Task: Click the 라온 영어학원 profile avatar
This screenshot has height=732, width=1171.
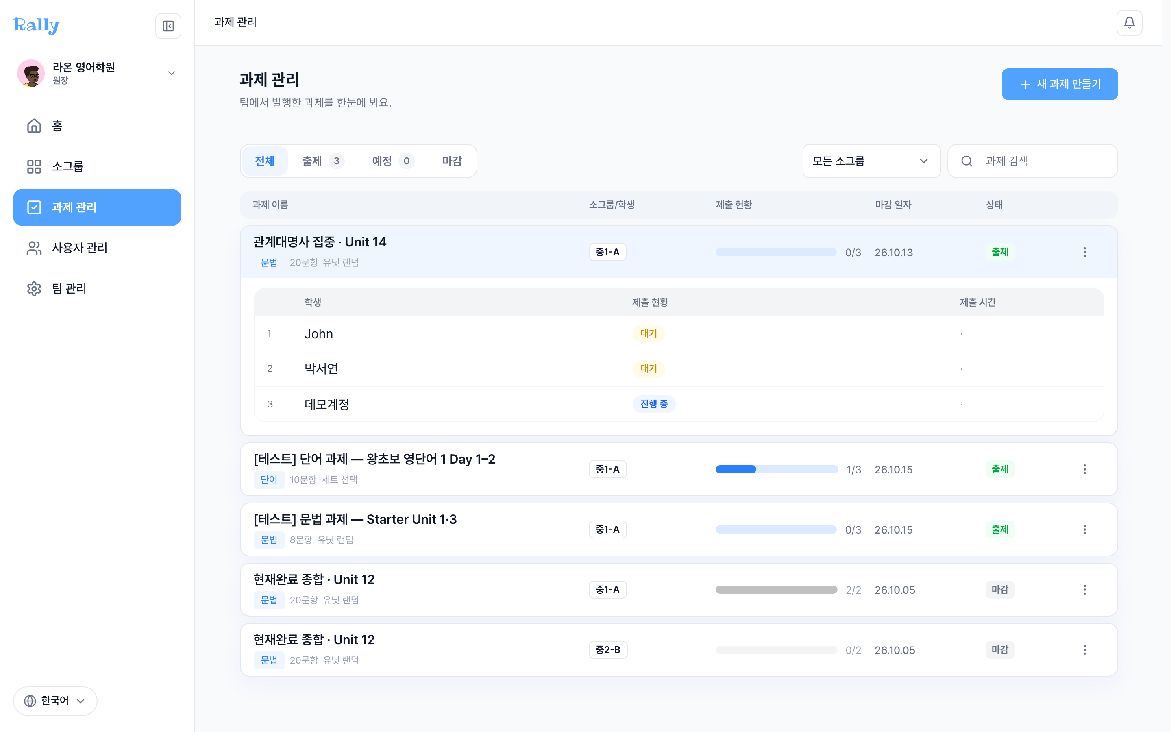Action: coord(31,73)
